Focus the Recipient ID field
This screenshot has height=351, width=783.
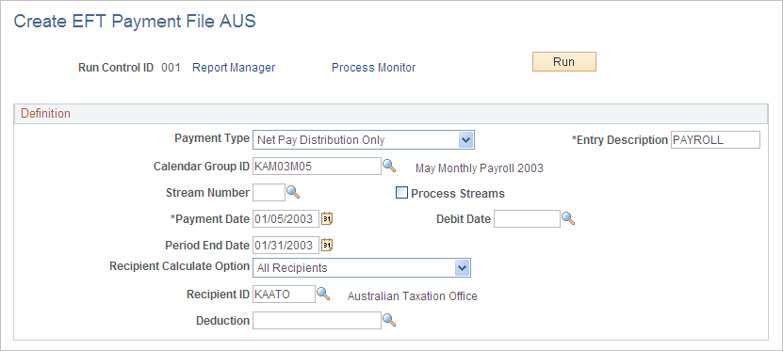(285, 295)
